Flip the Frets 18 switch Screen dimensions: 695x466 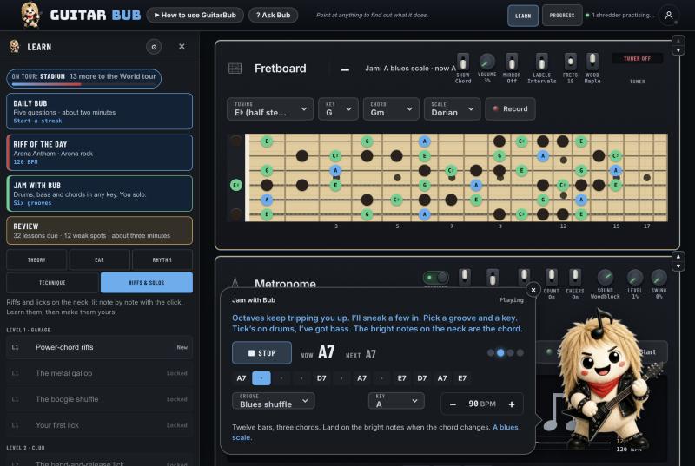[x=571, y=62]
